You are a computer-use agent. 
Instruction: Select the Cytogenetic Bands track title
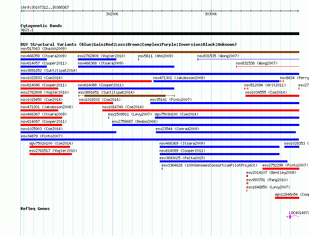[x=41, y=26]
